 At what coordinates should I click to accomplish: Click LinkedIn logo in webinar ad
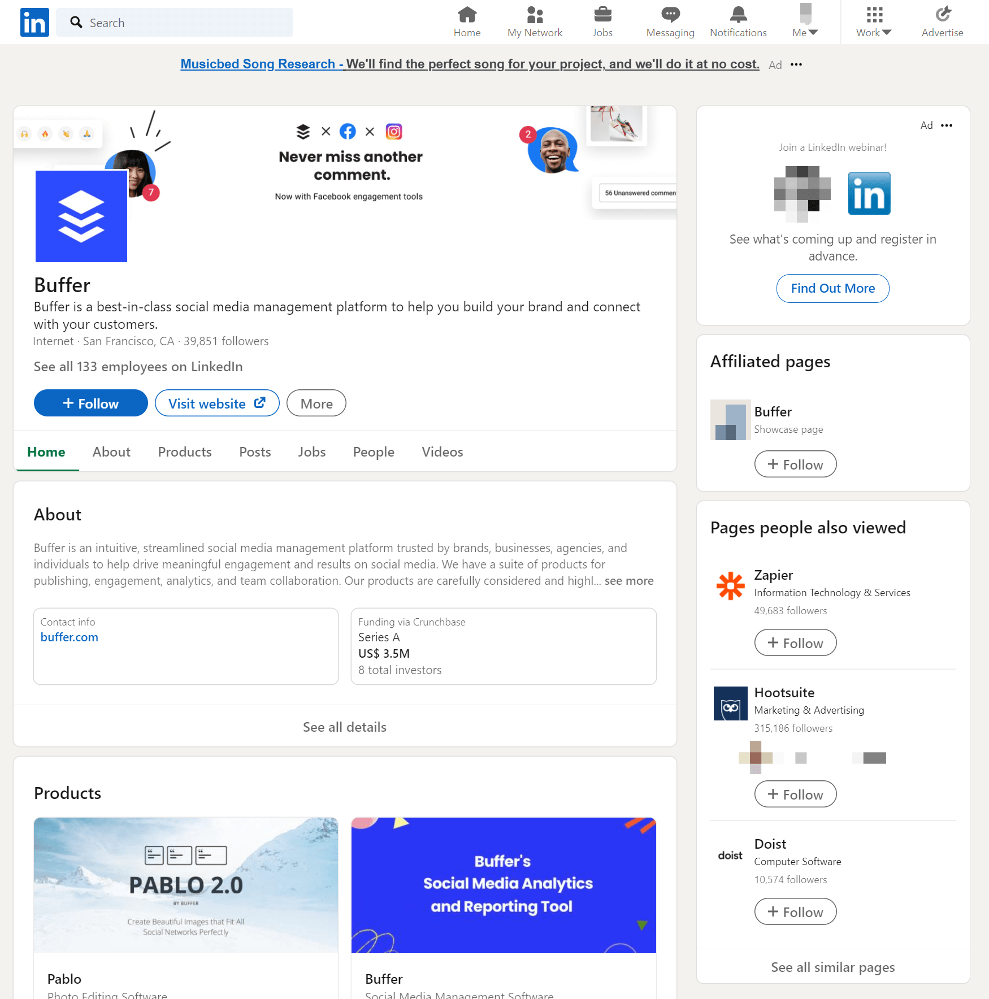(x=869, y=193)
